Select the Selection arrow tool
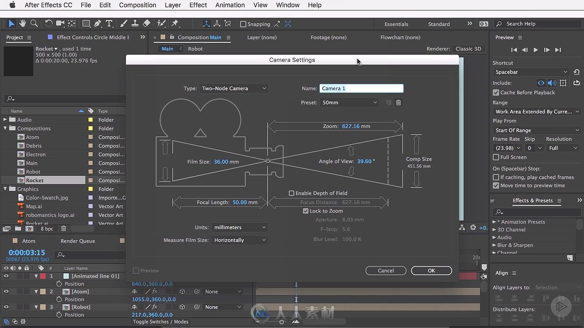 tap(11, 24)
